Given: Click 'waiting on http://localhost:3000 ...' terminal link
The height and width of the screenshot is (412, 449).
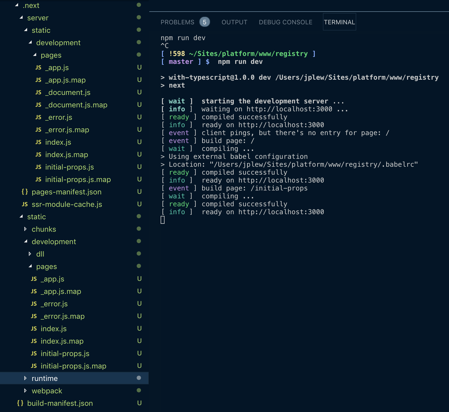Looking at the screenshot, I should 275,109.
